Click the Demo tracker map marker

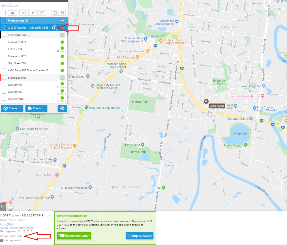[206, 101]
